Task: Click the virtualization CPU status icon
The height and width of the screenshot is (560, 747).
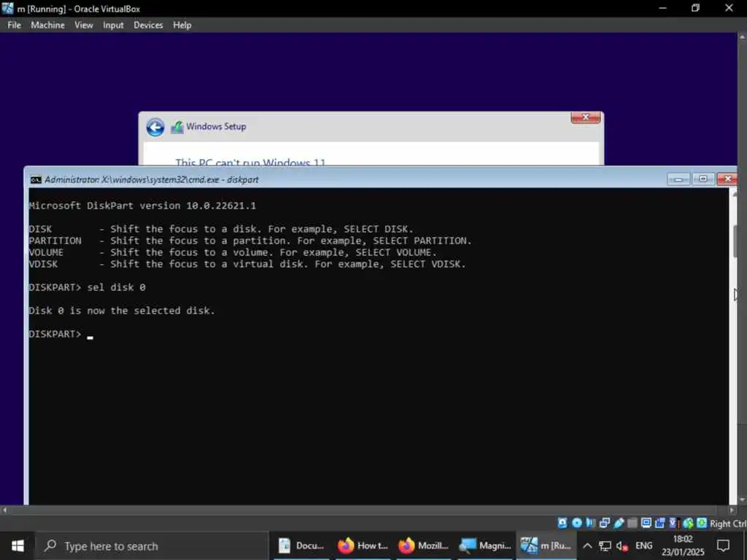Action: (673, 523)
